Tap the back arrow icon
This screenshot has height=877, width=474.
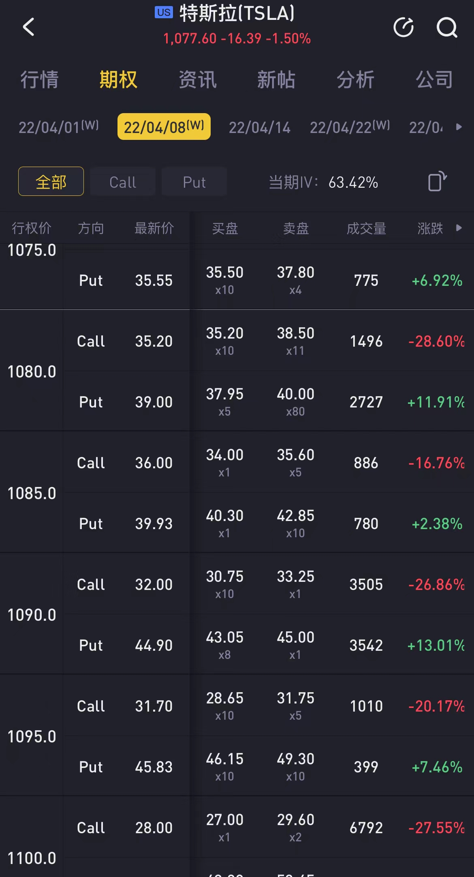[x=28, y=27]
